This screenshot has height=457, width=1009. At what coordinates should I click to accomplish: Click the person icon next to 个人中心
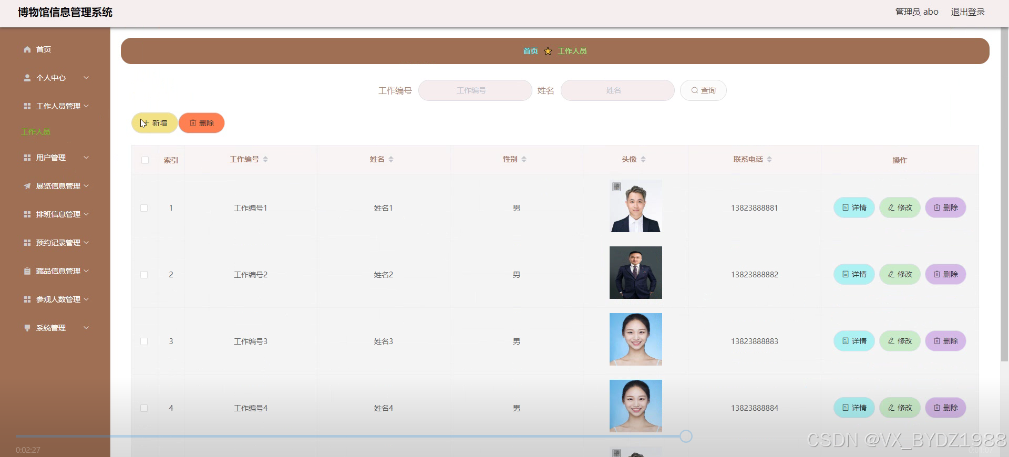[27, 78]
